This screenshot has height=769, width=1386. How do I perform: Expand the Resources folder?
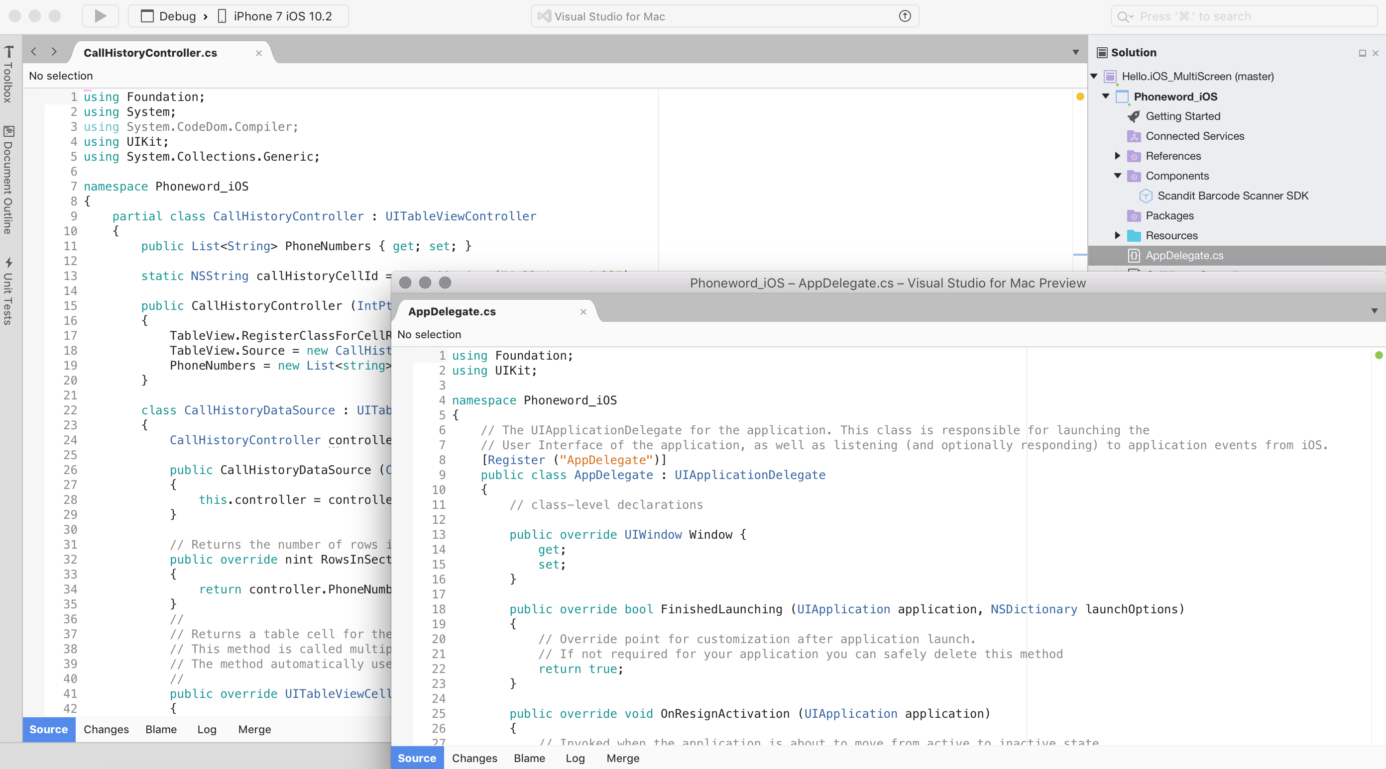(x=1118, y=236)
